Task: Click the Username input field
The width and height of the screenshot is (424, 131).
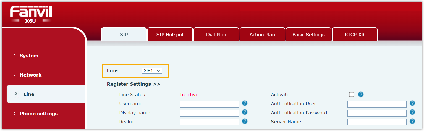Action: tap(209, 104)
